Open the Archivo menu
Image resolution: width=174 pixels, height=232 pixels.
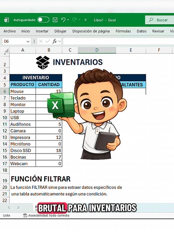pyautogui.click(x=9, y=31)
